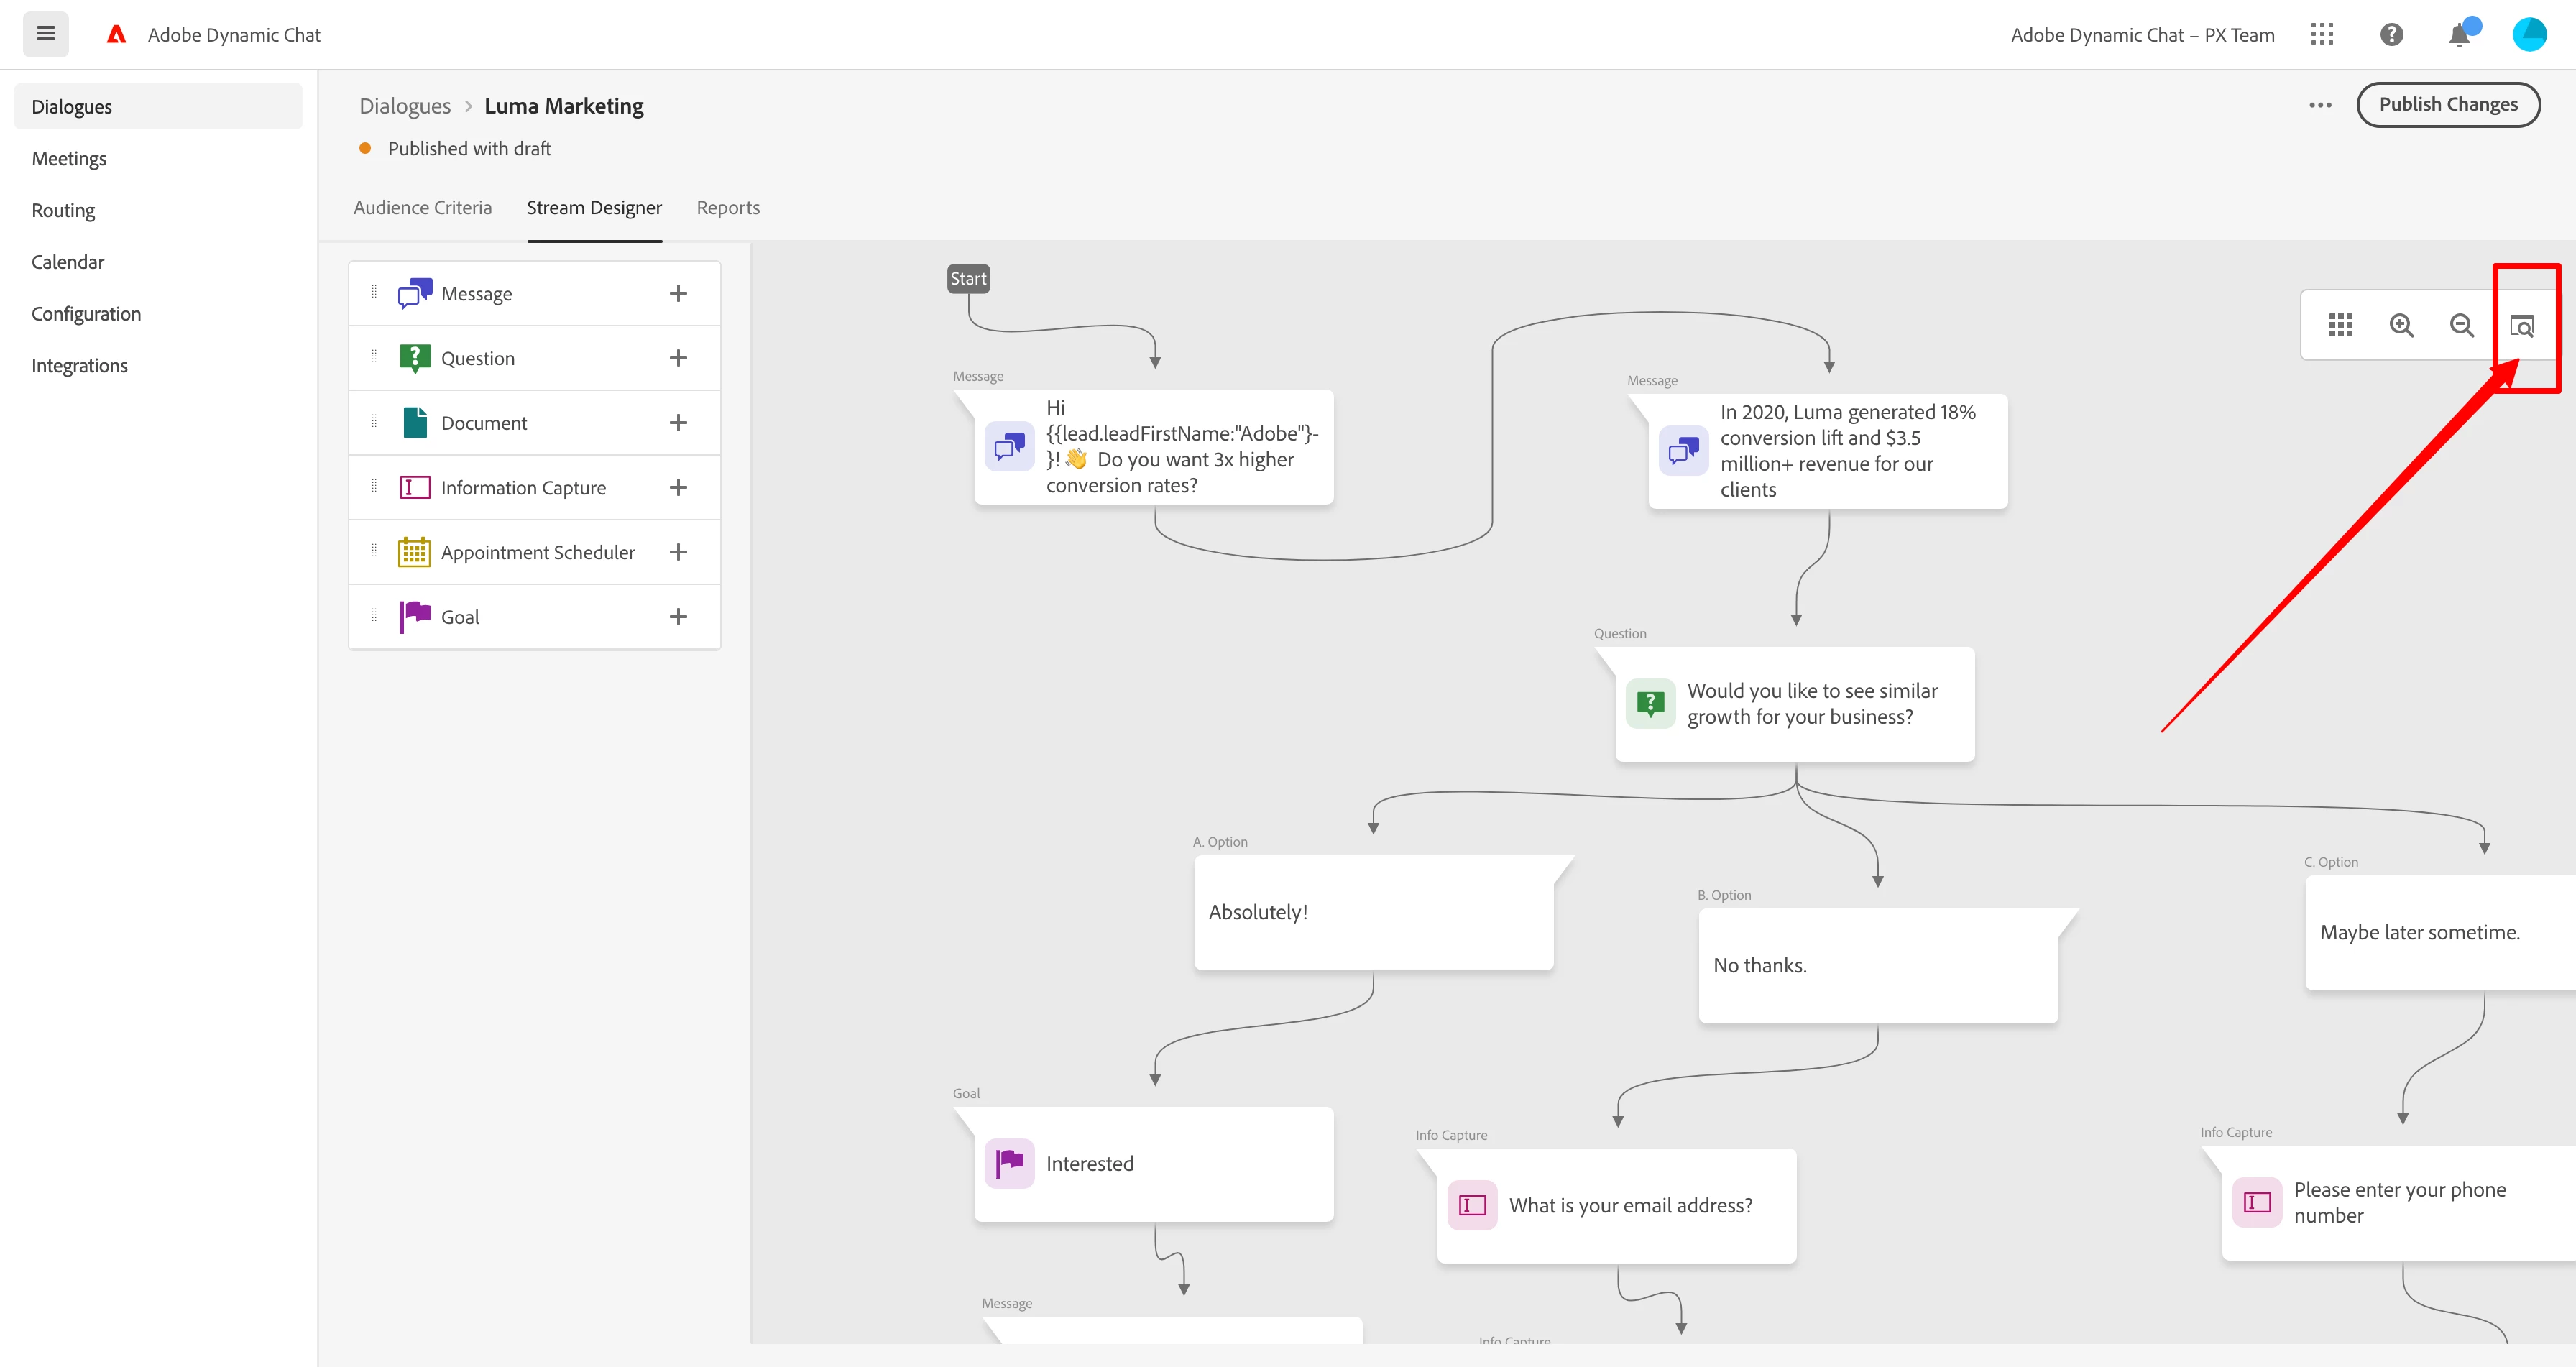Click the zoom out magnifier icon

coord(2461,325)
